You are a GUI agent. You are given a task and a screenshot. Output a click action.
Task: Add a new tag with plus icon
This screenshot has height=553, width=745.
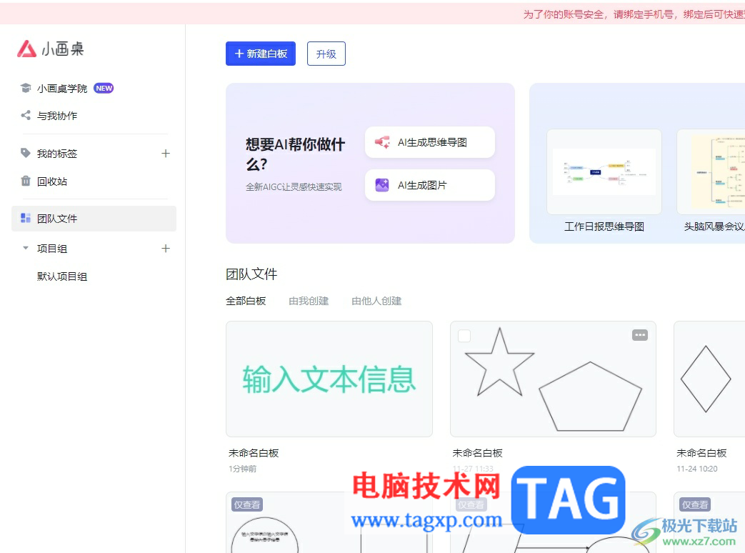(165, 154)
